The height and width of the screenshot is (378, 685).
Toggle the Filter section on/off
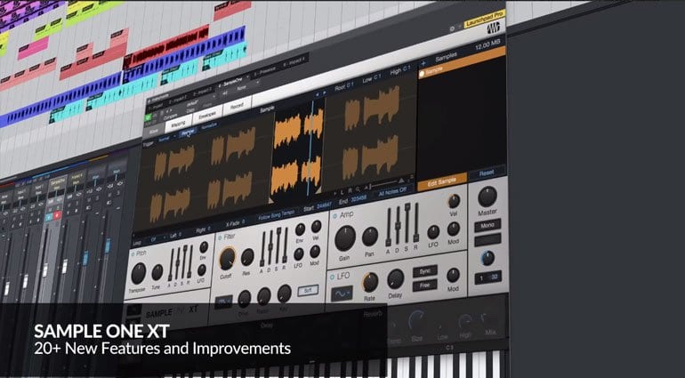coord(220,237)
